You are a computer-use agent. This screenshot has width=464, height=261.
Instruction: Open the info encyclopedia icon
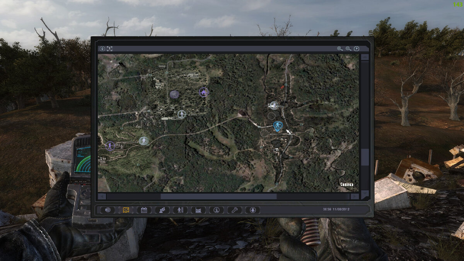217,210
